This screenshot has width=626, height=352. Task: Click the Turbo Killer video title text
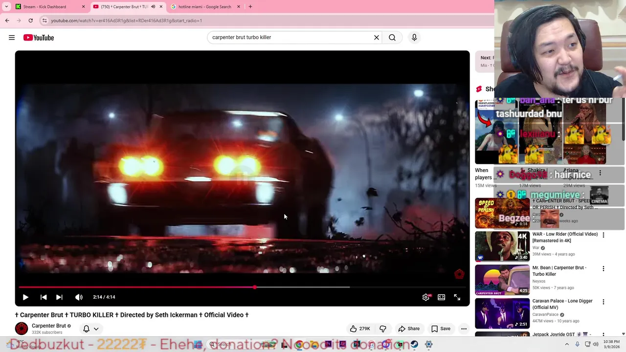point(132,315)
